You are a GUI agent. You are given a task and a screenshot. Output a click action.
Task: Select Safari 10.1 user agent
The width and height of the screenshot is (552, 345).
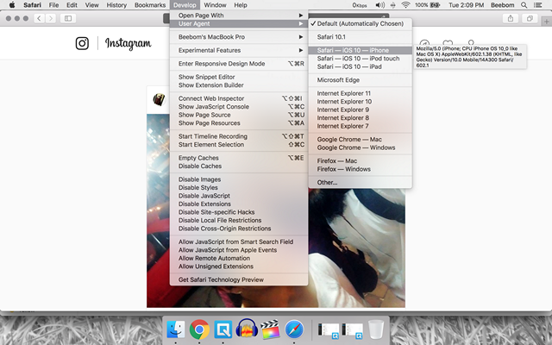tap(361, 37)
